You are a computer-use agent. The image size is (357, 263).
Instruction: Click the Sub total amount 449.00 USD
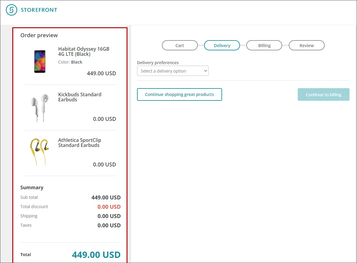[106, 198]
